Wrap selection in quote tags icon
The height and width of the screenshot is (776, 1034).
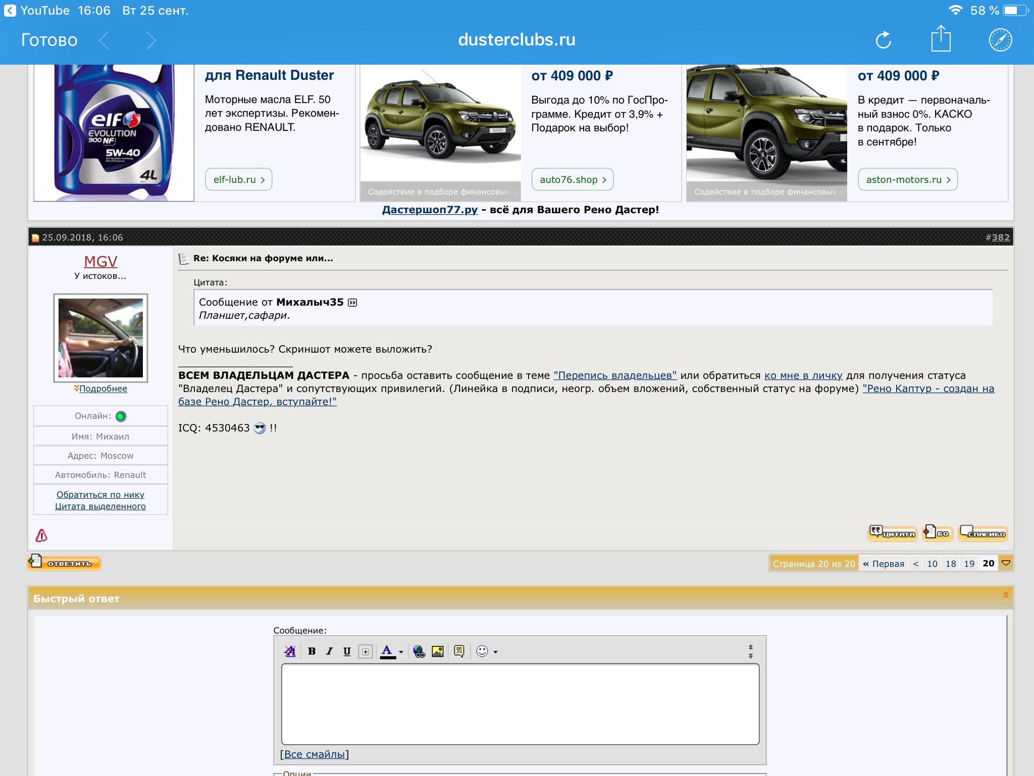(459, 651)
